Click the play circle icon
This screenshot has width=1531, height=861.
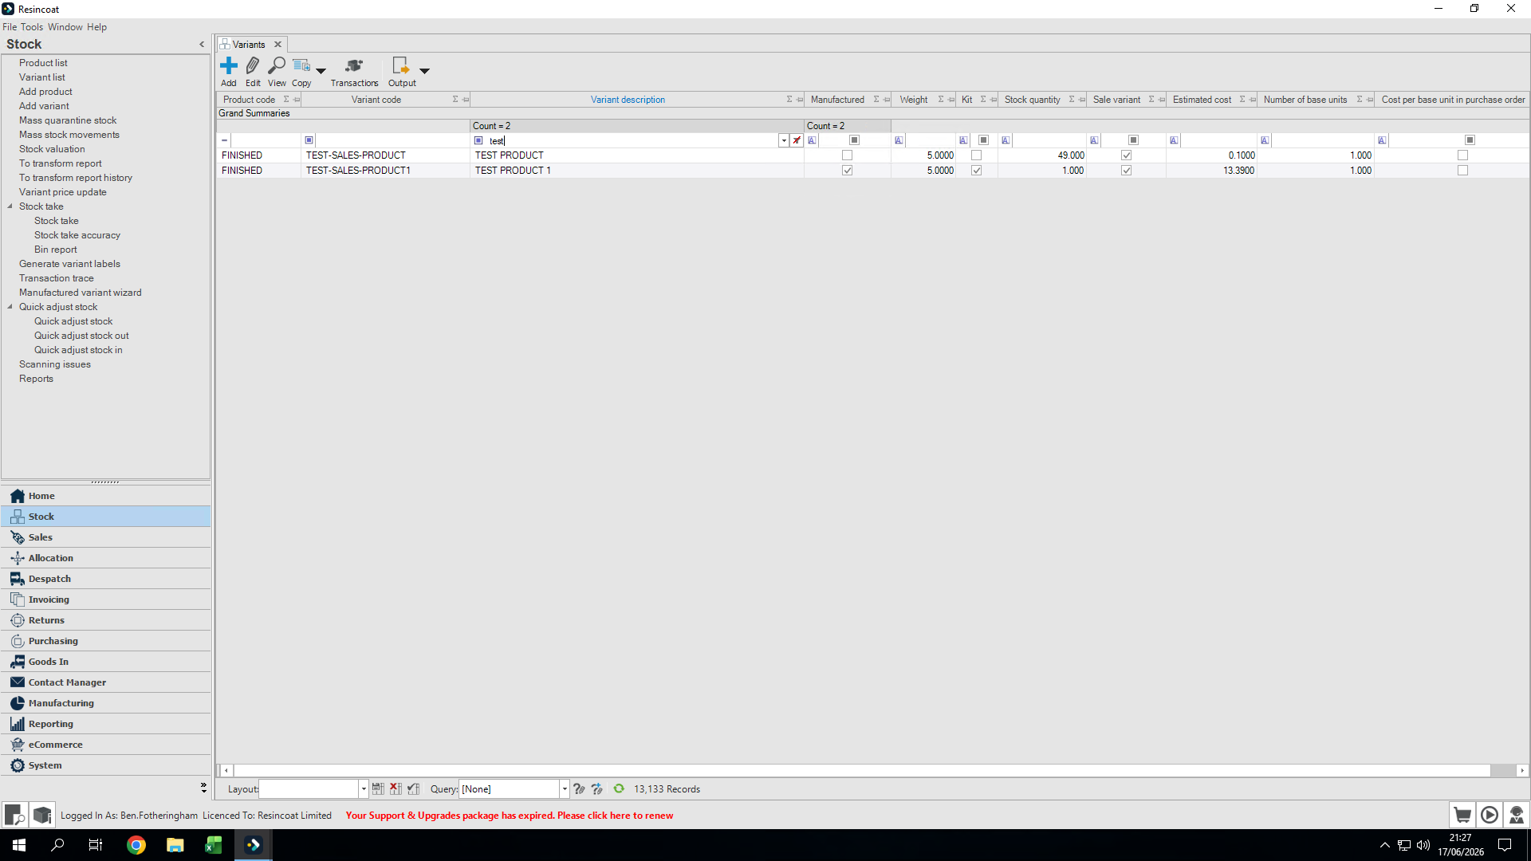click(1490, 816)
